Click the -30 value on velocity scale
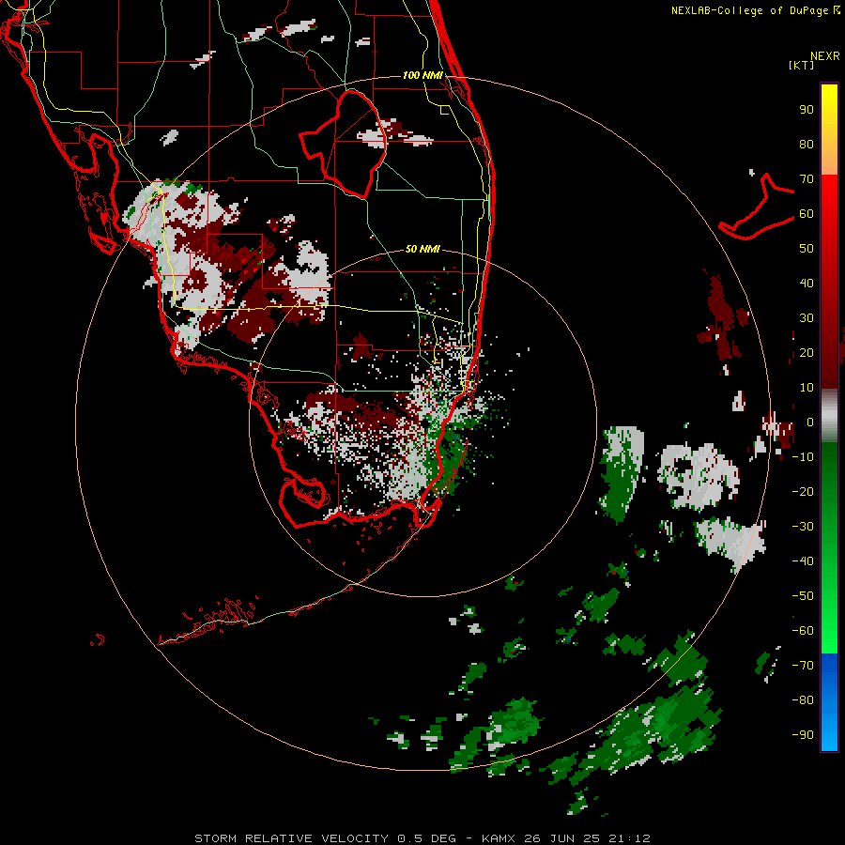The height and width of the screenshot is (845, 845). (803, 527)
